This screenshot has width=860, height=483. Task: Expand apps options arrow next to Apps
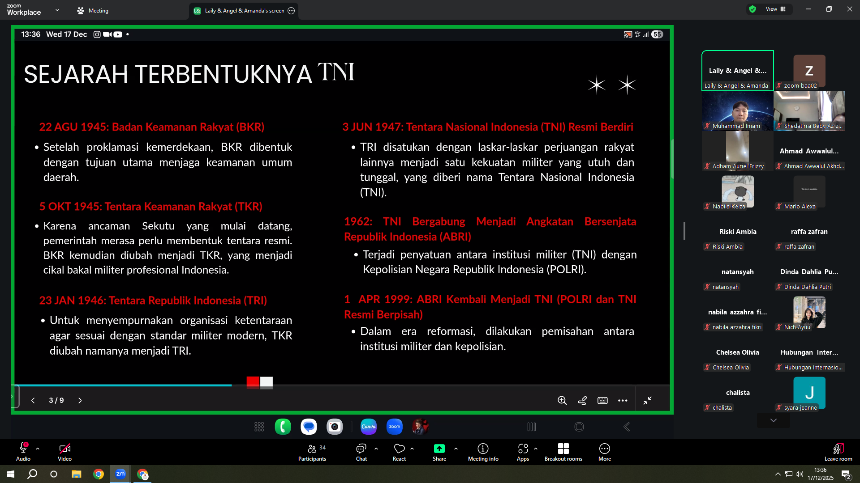536,448
